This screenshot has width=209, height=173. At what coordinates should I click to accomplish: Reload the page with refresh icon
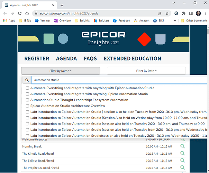(20, 13)
